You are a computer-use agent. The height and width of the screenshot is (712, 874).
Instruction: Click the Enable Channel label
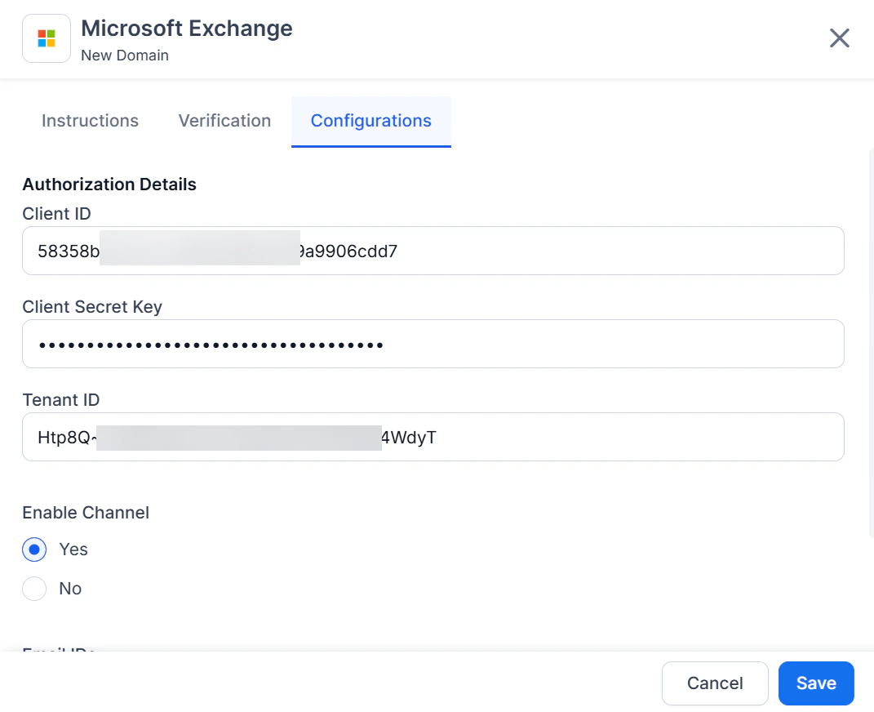coord(85,513)
